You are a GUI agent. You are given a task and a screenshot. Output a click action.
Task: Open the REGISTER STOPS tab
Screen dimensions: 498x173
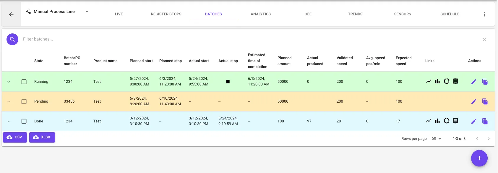[166, 14]
